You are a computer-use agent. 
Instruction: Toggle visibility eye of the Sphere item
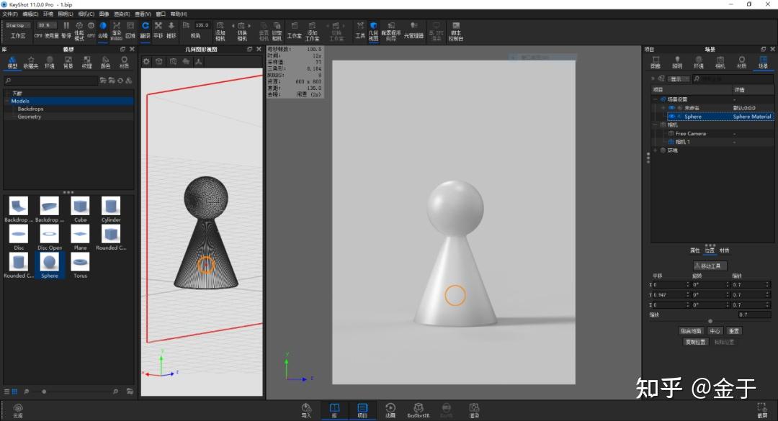point(671,117)
